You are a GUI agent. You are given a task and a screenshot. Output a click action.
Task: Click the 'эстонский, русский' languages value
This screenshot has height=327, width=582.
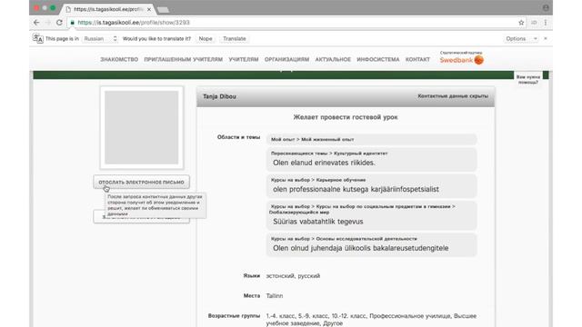click(293, 276)
